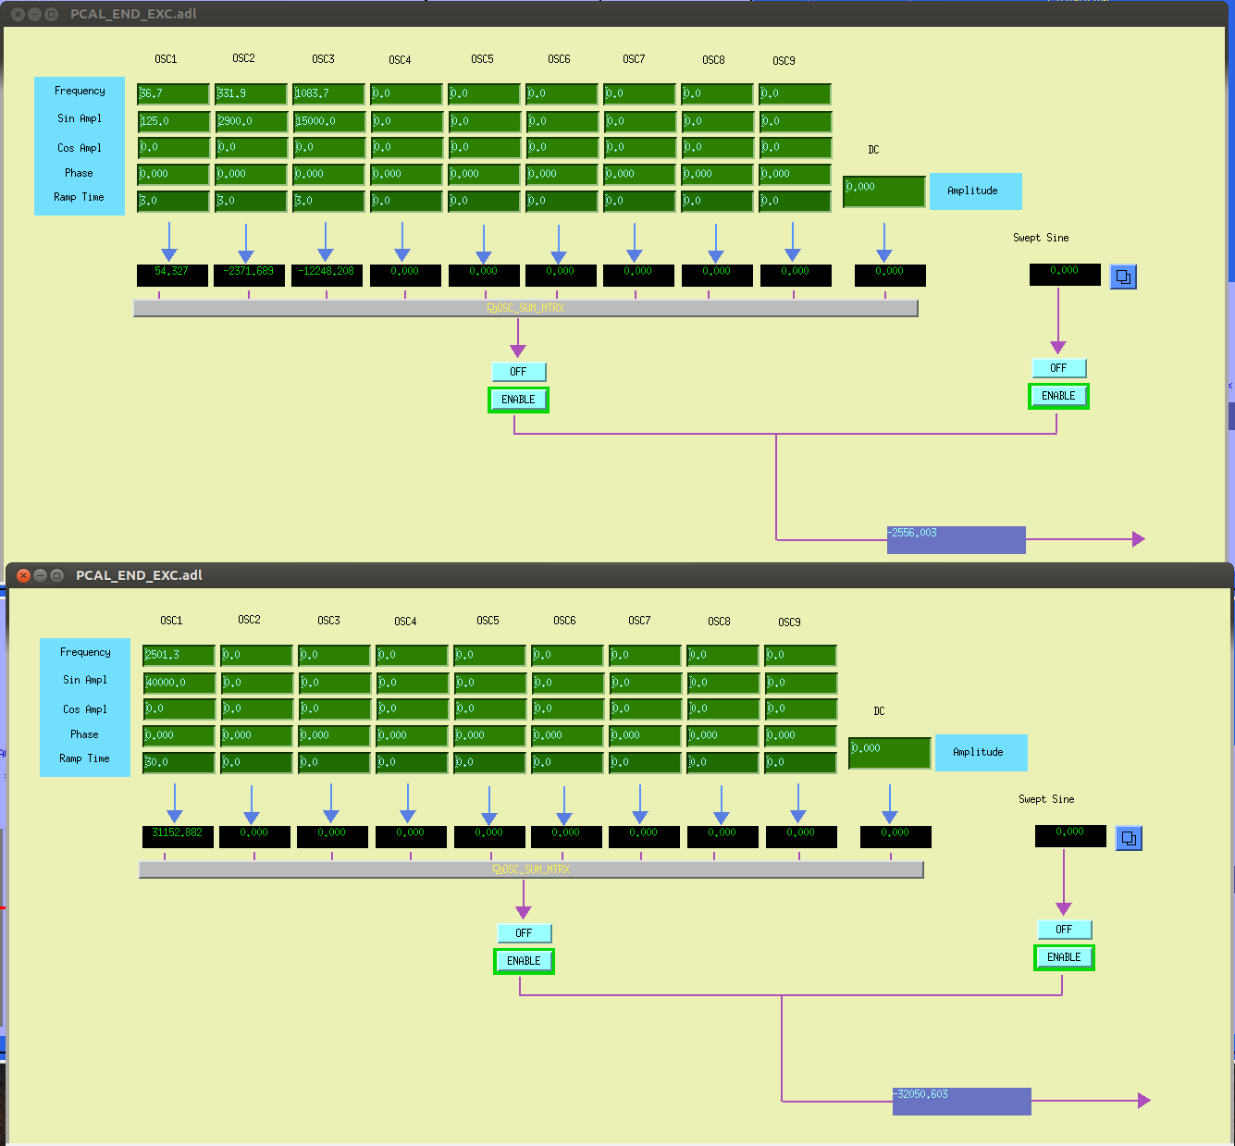1235x1146 pixels.
Task: Close the lower PCAL_END_EXC.adl window
Action: click(x=24, y=575)
